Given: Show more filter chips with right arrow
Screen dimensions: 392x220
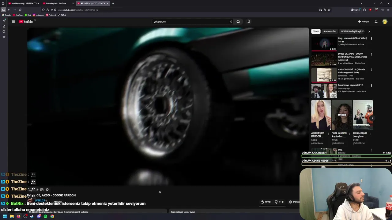Looking at the screenshot, I should coord(369,31).
